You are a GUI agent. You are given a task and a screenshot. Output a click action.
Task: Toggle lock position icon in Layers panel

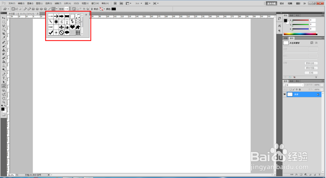(x=297, y=89)
